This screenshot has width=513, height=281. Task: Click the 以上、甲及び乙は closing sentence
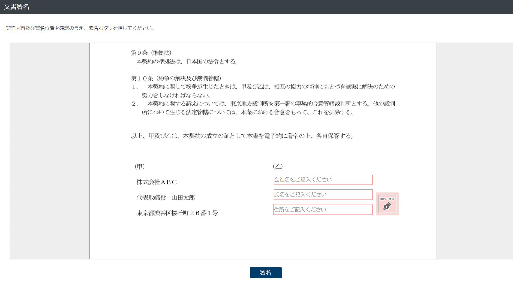(x=243, y=136)
